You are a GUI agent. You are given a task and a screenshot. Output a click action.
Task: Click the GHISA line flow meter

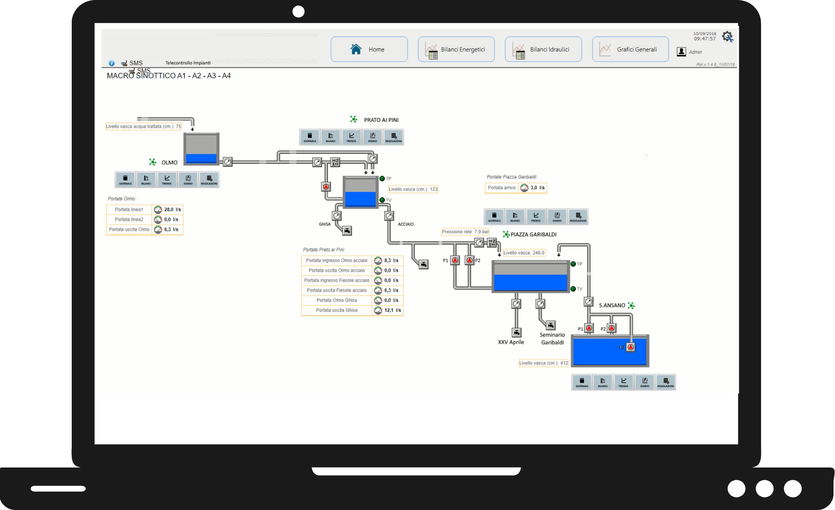click(x=337, y=216)
